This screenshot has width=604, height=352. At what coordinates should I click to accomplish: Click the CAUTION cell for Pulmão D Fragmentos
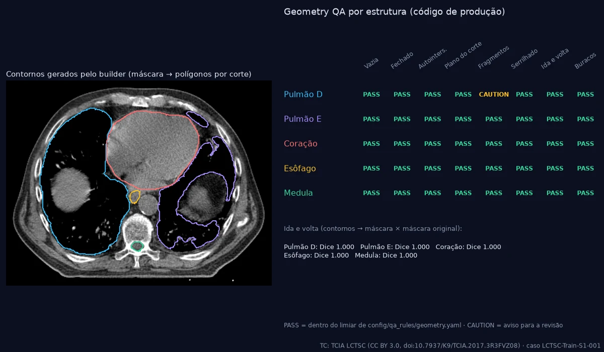[494, 95]
